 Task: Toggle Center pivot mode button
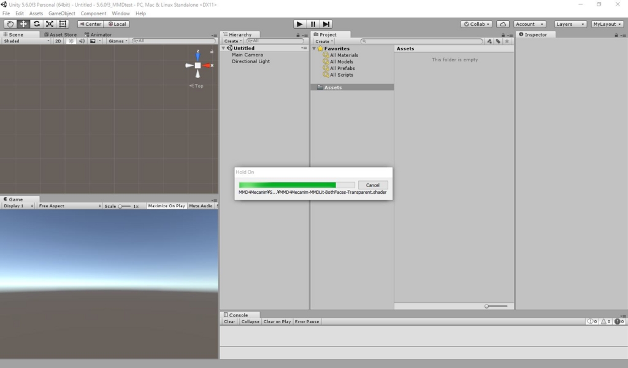click(x=91, y=24)
